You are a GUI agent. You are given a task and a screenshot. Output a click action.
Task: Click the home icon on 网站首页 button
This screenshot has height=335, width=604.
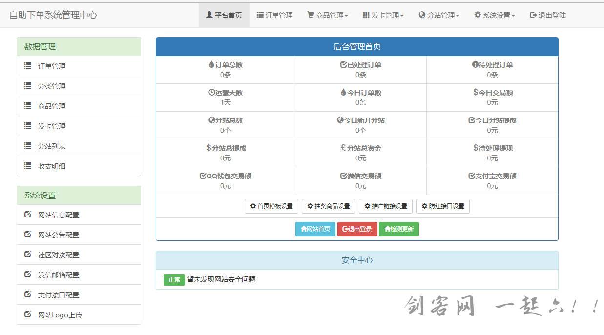[x=304, y=228]
